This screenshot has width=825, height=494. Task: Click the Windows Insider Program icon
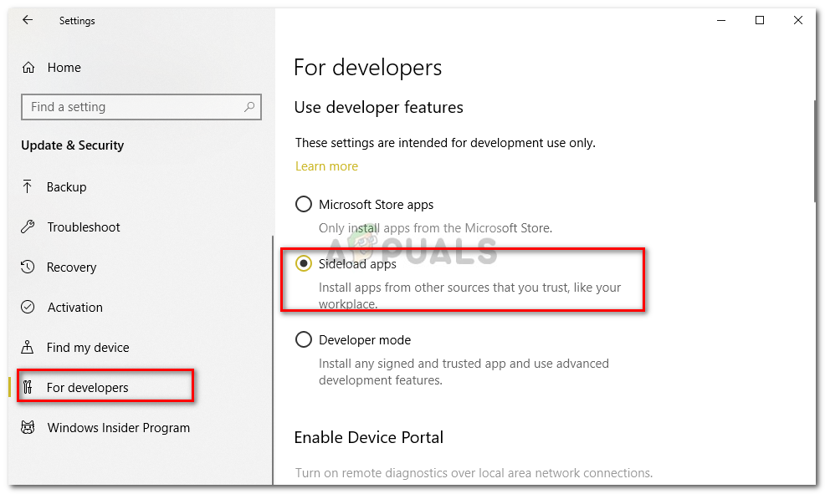pyautogui.click(x=28, y=428)
